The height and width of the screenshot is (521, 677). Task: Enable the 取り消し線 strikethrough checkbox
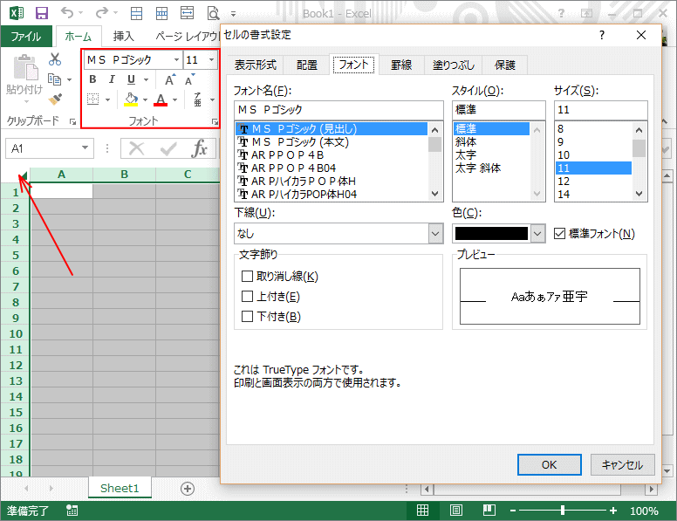(x=248, y=277)
